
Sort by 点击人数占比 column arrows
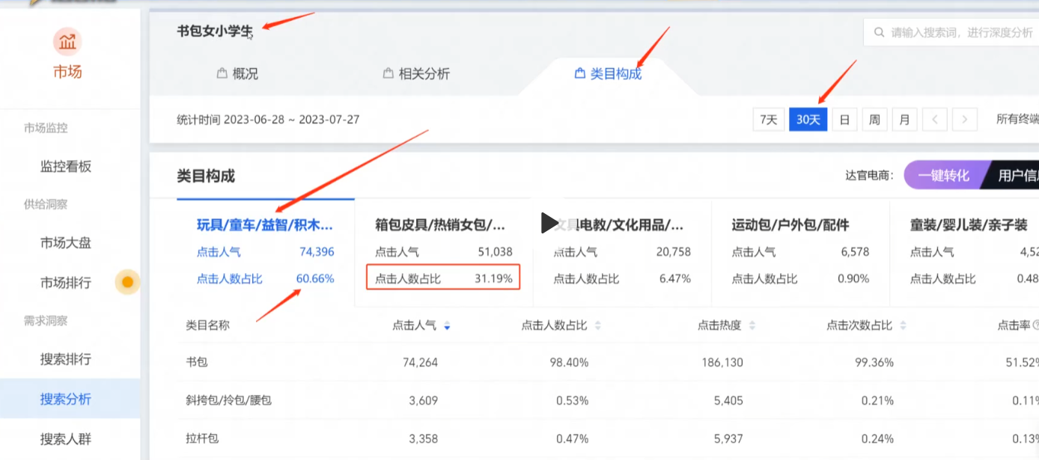click(598, 326)
